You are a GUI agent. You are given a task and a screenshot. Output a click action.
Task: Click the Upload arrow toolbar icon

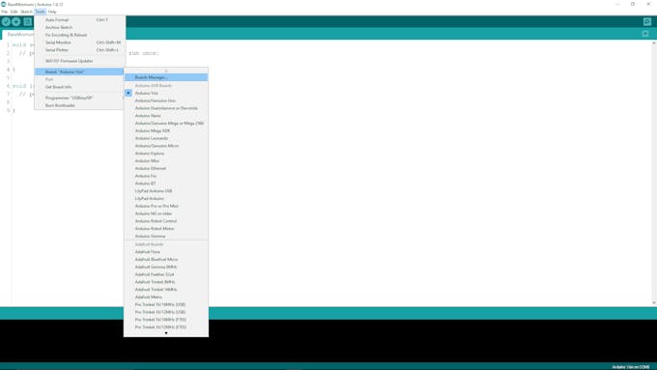tap(15, 22)
